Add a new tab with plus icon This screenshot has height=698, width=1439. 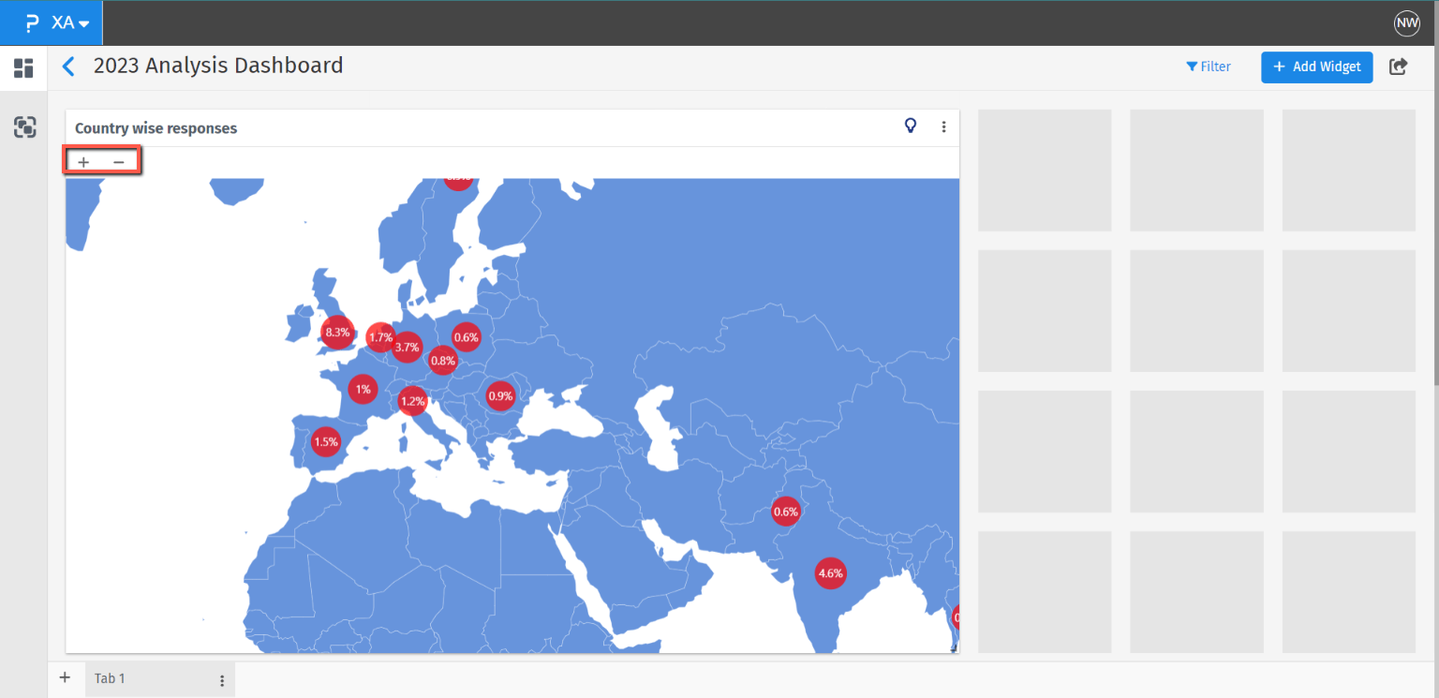(65, 677)
